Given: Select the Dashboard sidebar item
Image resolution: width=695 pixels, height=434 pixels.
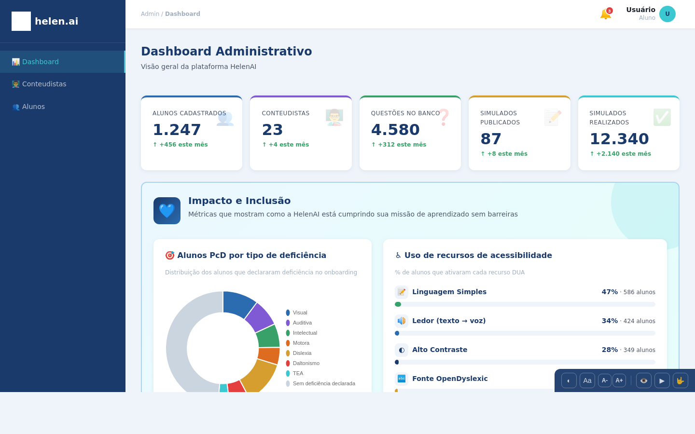Looking at the screenshot, I should click(x=40, y=62).
